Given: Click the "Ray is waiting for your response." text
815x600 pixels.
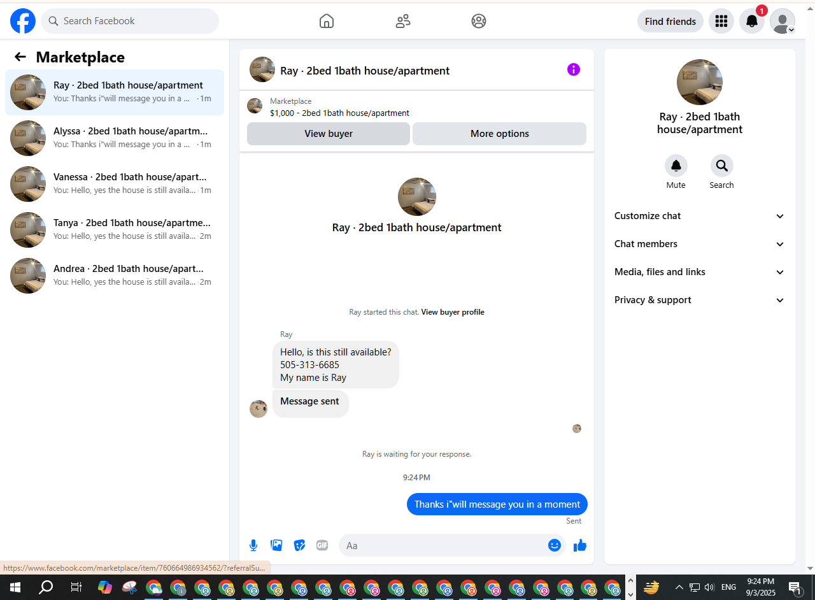Looking at the screenshot, I should click(x=417, y=454).
